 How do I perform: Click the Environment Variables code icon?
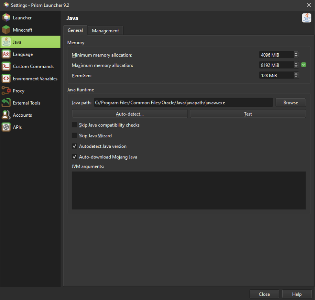click(6, 78)
